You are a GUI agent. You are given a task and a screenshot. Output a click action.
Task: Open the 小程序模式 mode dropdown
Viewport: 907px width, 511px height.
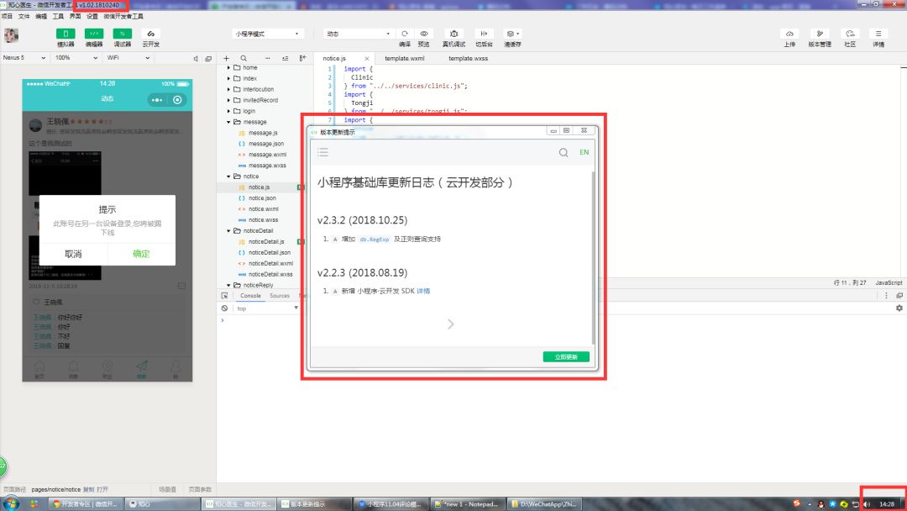[x=268, y=34]
